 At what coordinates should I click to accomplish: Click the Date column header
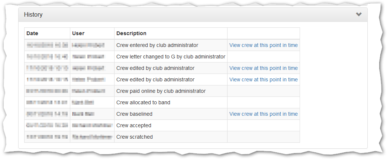[32, 33]
